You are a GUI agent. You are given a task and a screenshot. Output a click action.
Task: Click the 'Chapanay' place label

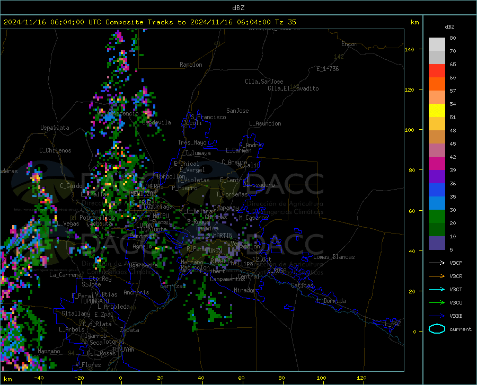click(226, 208)
